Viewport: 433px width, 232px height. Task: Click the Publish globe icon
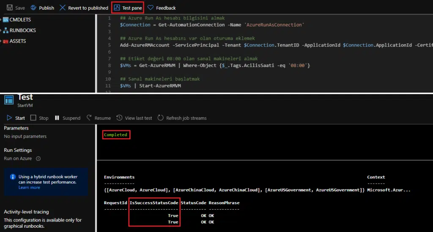[33, 8]
